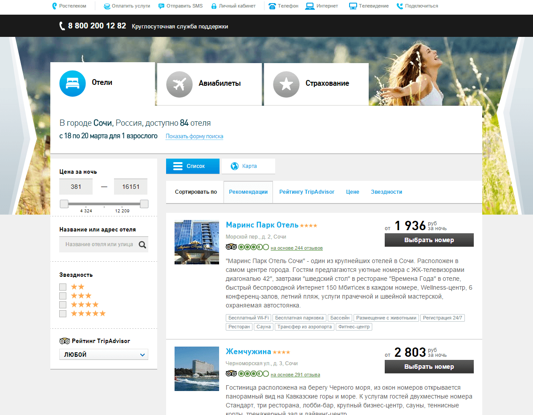Click the green rating circles of Маринс Парк Отель
This screenshot has width=533, height=415.
click(x=253, y=247)
